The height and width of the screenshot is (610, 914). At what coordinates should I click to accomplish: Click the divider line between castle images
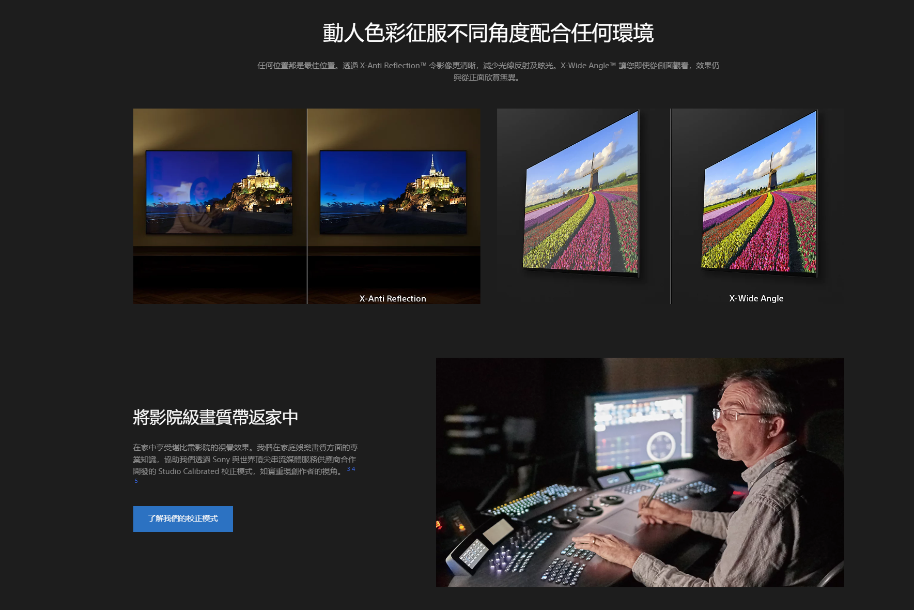coord(307,207)
